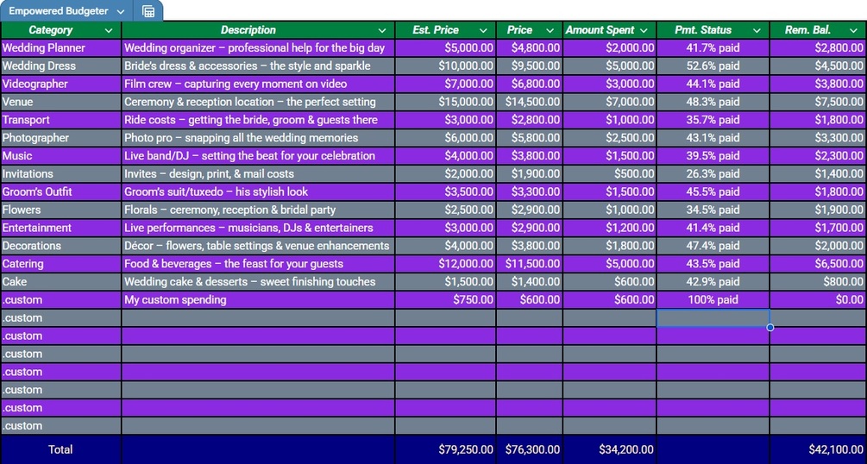Select the $1,800.00 amount spent for Decorations
This screenshot has width=867, height=464.
610,246
